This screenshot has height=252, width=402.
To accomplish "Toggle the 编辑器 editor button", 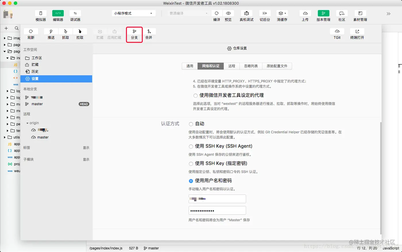I will [58, 14].
